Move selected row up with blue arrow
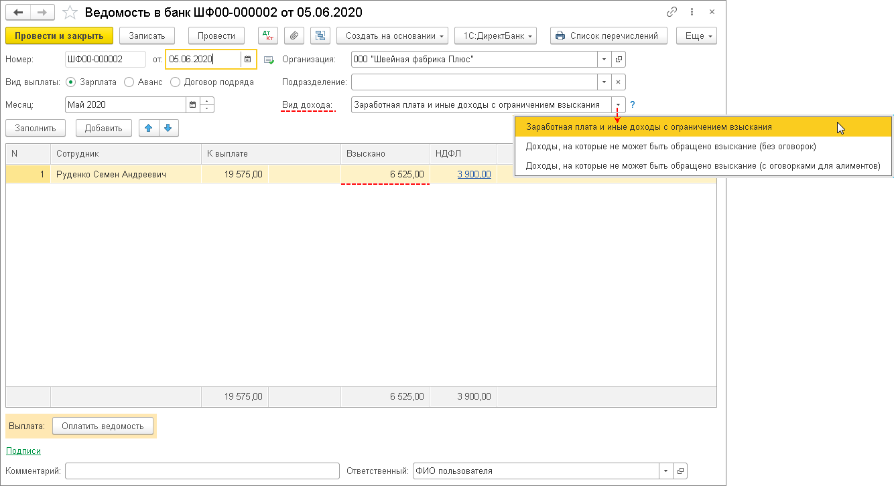 click(x=149, y=128)
